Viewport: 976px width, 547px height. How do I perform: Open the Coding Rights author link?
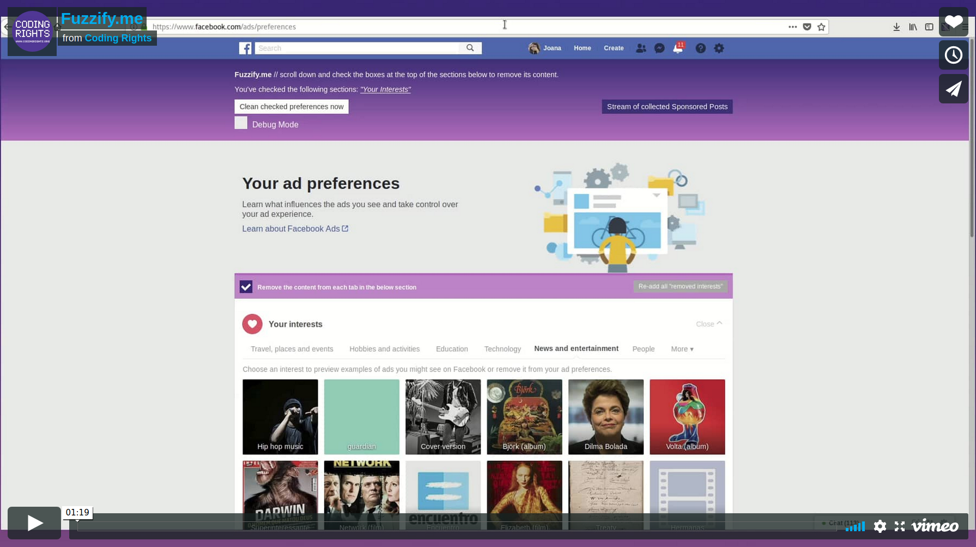point(118,38)
